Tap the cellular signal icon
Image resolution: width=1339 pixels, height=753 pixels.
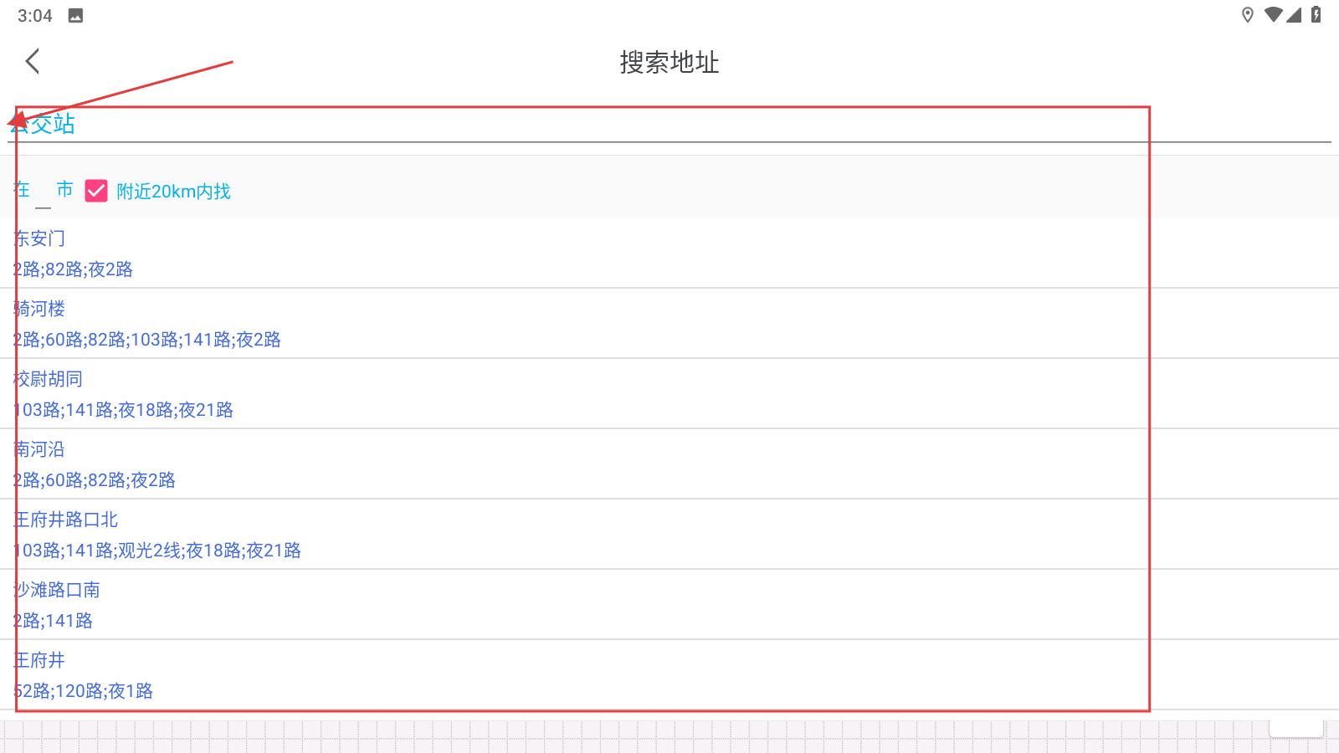pyautogui.click(x=1294, y=15)
